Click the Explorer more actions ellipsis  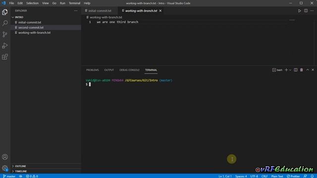tap(76, 11)
